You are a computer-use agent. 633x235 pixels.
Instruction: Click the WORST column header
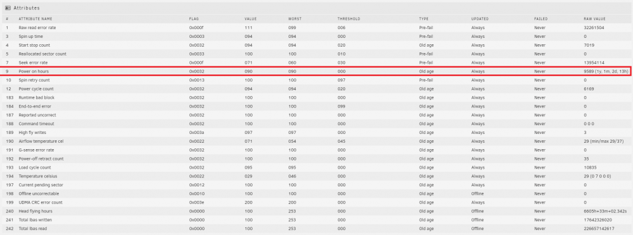[x=295, y=19]
